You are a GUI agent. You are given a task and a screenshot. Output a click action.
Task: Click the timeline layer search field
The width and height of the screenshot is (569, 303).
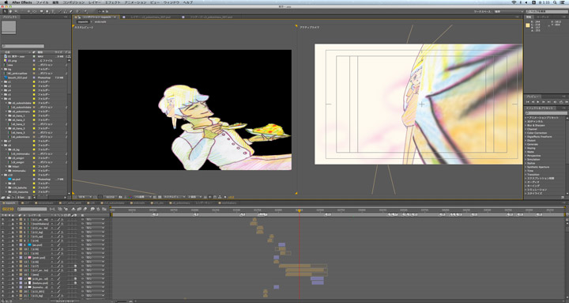pos(32,209)
